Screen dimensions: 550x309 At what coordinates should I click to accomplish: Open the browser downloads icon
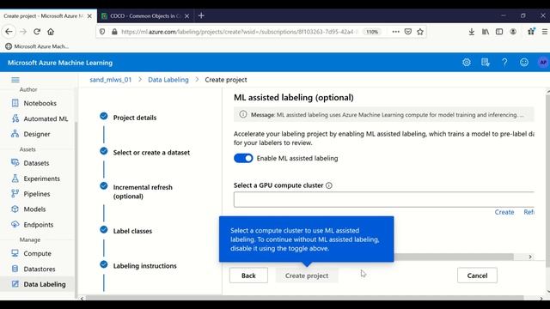click(x=472, y=32)
